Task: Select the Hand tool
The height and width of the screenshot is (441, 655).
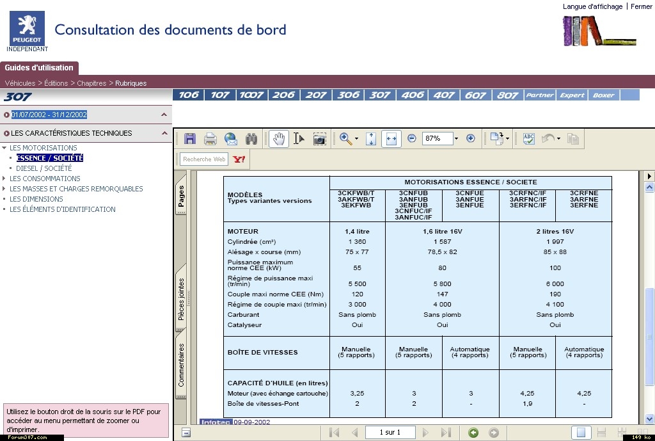Action: pos(279,139)
